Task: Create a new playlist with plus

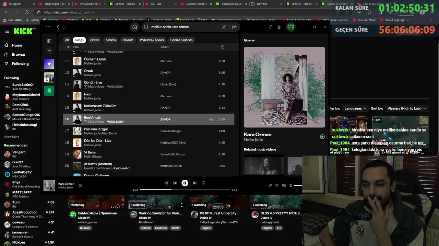Action: click(49, 51)
